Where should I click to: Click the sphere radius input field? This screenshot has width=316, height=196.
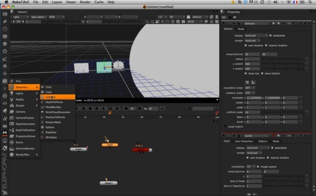[252, 59]
